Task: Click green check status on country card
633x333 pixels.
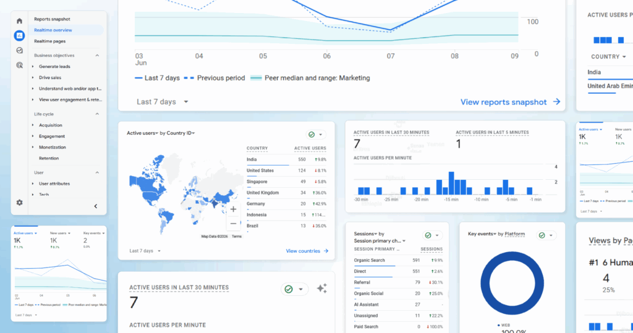Action: click(312, 135)
